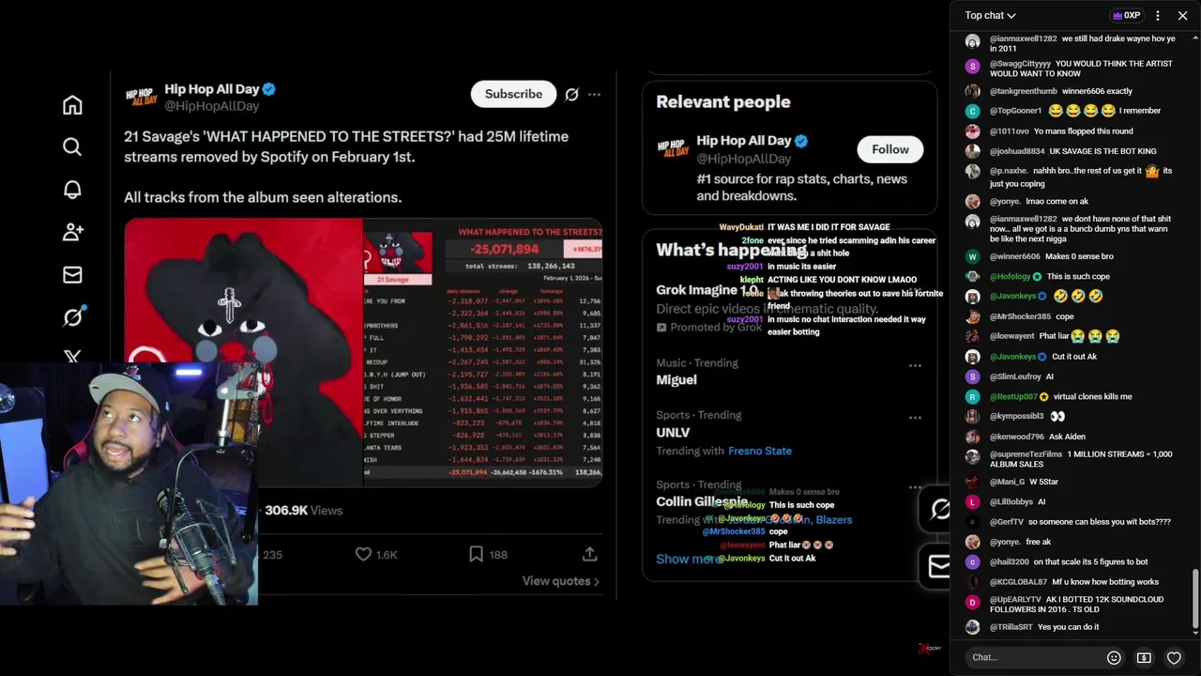
Task: Open the three-dot menu on the tweet
Action: coord(594,94)
